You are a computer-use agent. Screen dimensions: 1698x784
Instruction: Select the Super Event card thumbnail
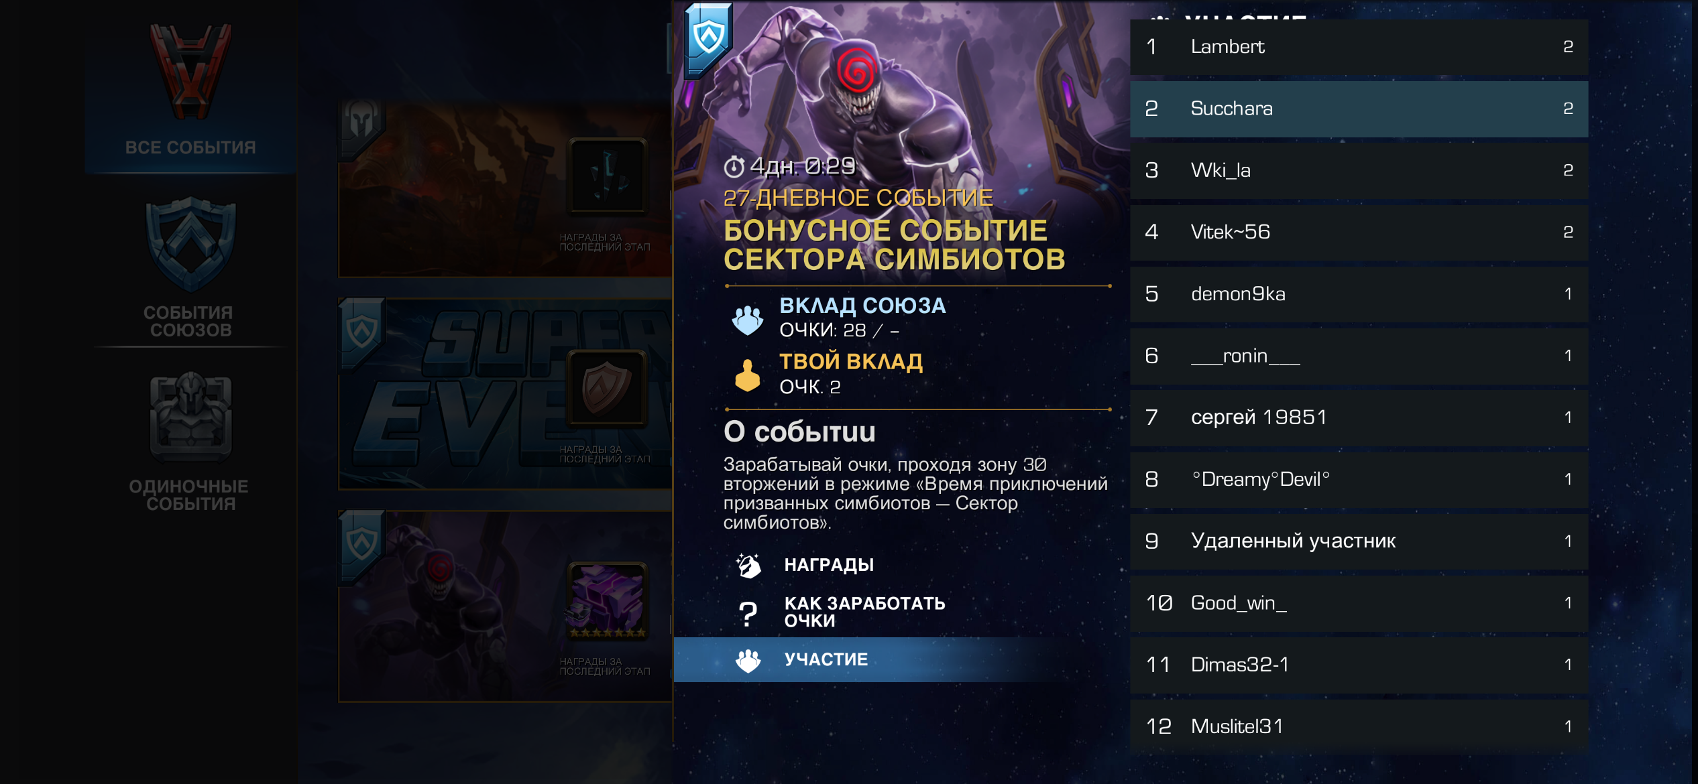coord(506,394)
